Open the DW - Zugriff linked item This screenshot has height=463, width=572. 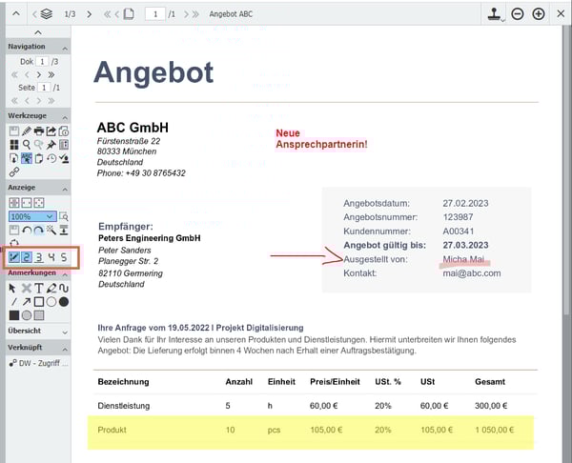36,365
